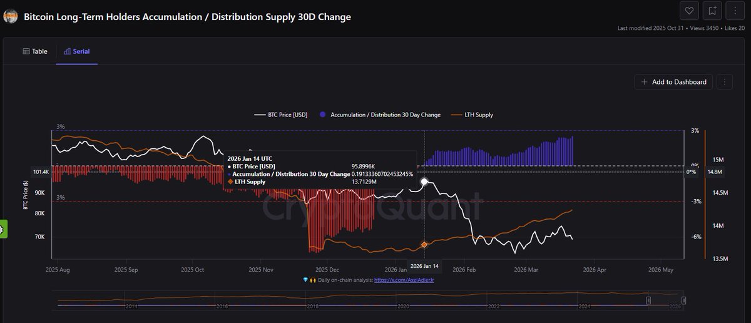Click the 2026 Mar x-axis label
The width and height of the screenshot is (751, 323).
(526, 270)
